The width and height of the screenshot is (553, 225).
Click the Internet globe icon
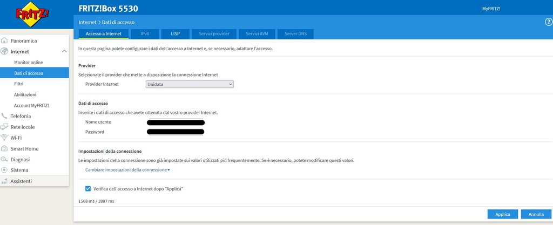(x=4, y=51)
